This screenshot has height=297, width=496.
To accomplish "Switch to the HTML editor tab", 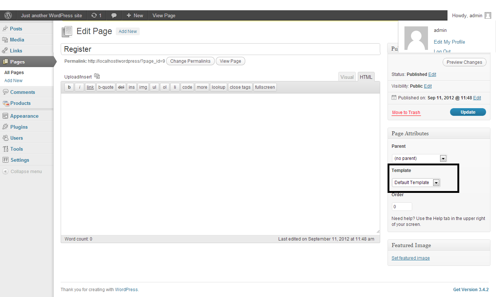I will [x=366, y=77].
